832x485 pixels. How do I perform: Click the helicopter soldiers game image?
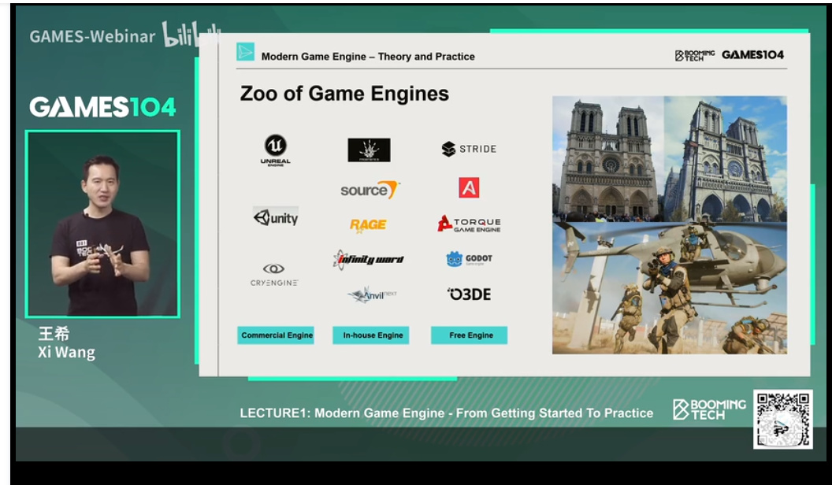coord(670,288)
